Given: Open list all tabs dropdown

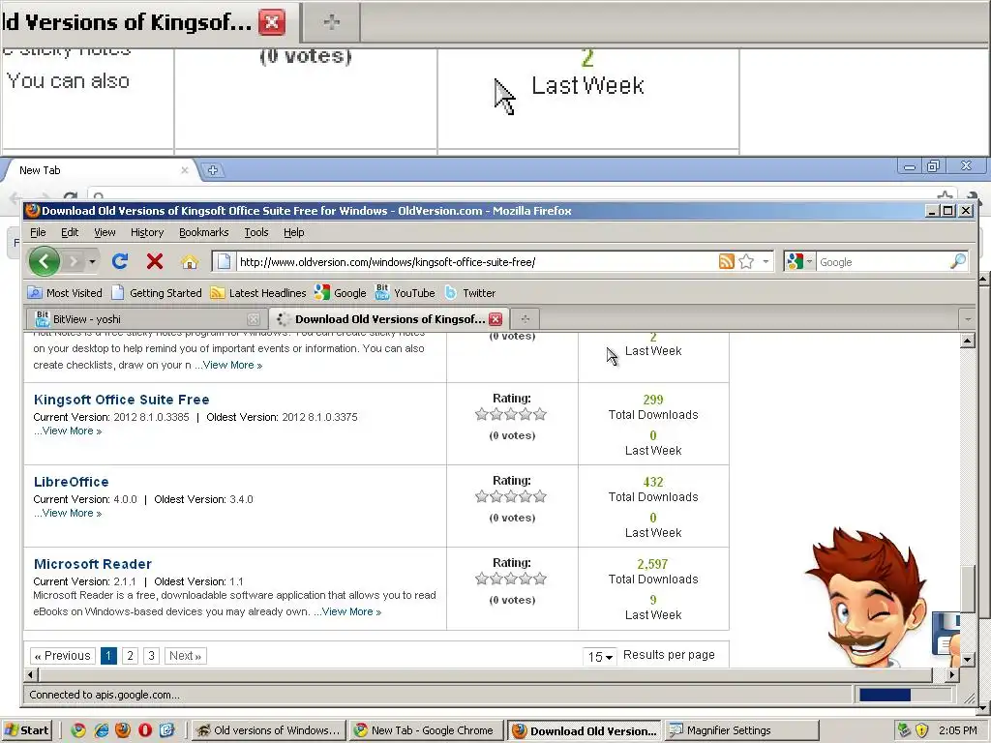Looking at the screenshot, I should tap(968, 319).
